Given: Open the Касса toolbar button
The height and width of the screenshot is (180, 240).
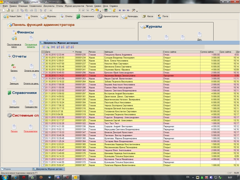Looking at the screenshot, I should tap(147, 16).
